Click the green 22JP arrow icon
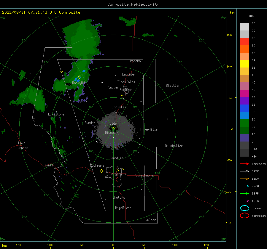The image size is (267, 249). click(x=244, y=193)
